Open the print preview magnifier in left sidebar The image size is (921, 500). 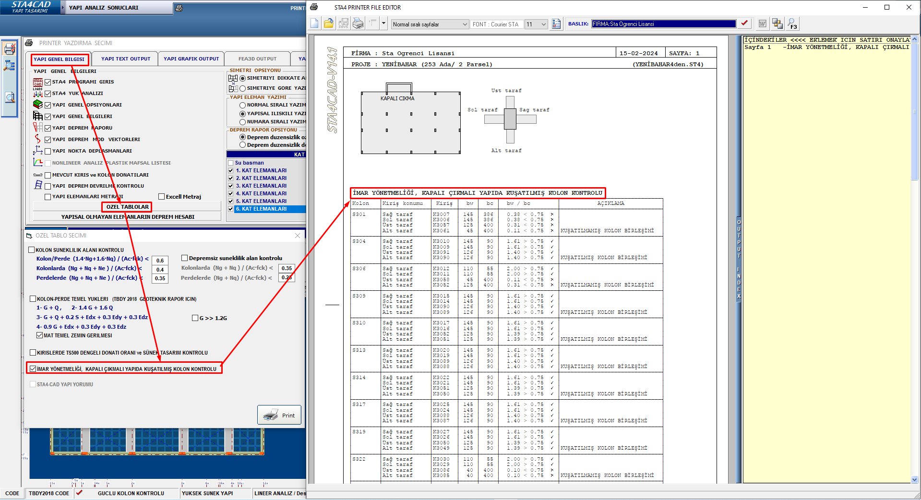[10, 98]
